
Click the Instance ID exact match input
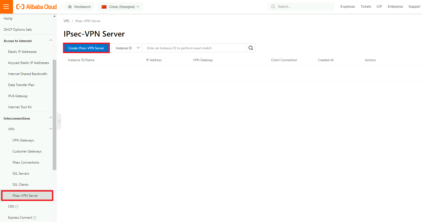(x=194, y=48)
